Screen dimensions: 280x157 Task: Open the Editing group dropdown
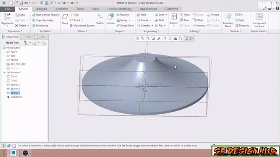pyautogui.click(x=195, y=31)
